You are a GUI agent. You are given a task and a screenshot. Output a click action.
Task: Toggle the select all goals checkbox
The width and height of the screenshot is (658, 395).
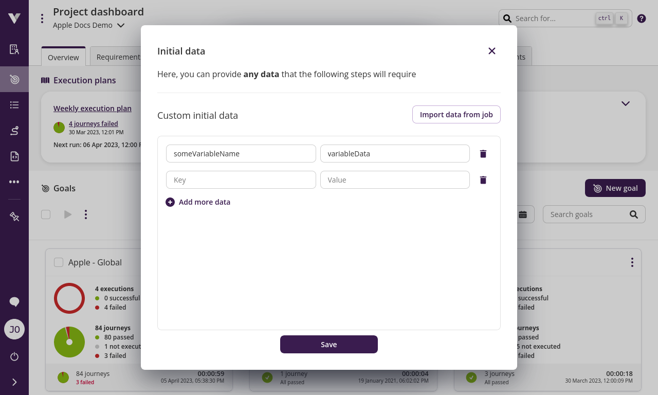[46, 214]
